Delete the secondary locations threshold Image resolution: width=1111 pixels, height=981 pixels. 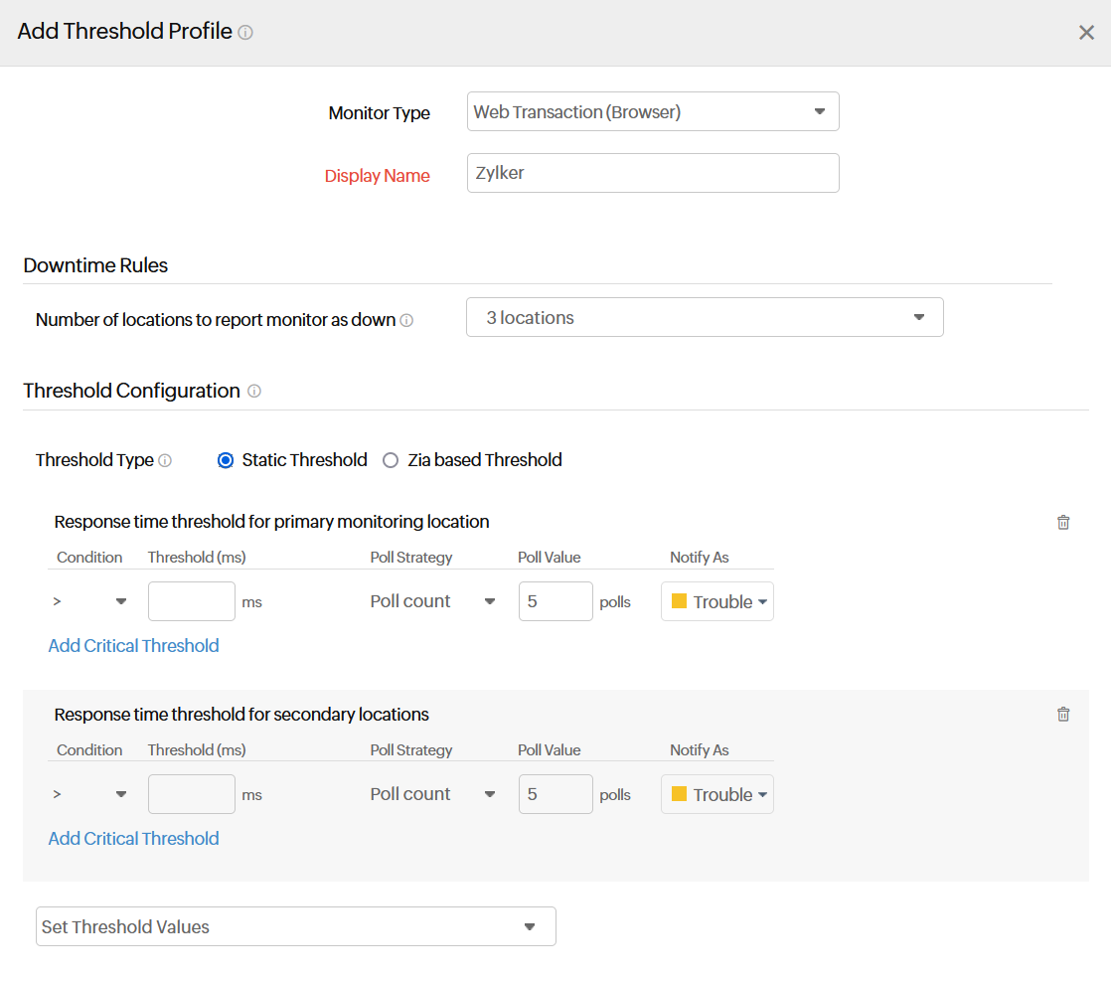pos(1063,714)
